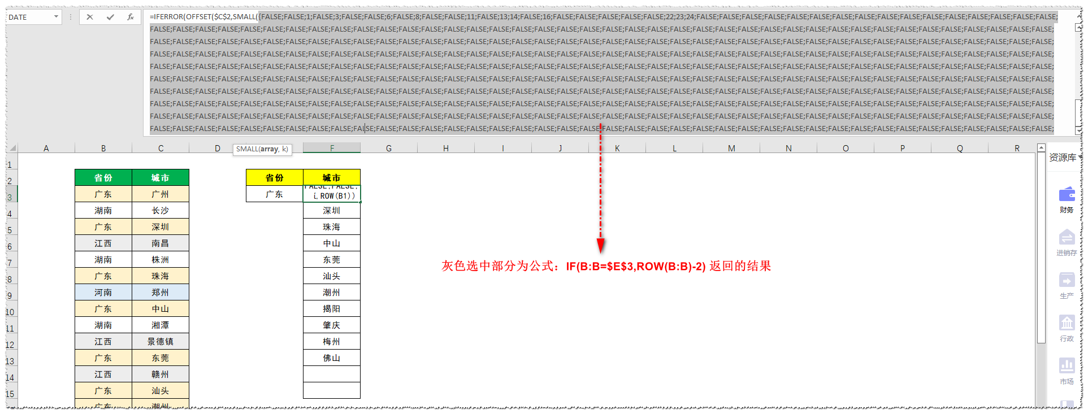The height and width of the screenshot is (414, 1088).
Task: Select the 广州 cell
Action: tap(161, 194)
